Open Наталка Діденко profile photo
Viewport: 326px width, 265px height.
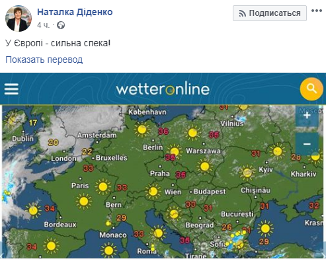click(x=19, y=19)
